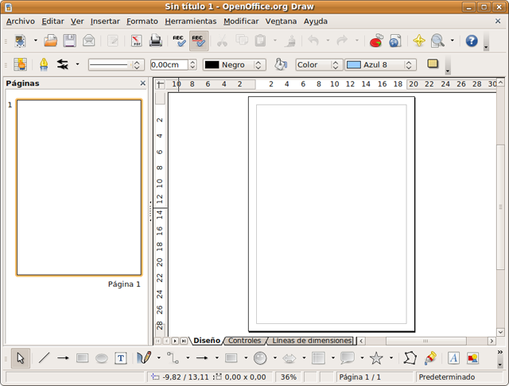Click the line width input field
Viewport: 509px width, 386px height.
coord(168,65)
